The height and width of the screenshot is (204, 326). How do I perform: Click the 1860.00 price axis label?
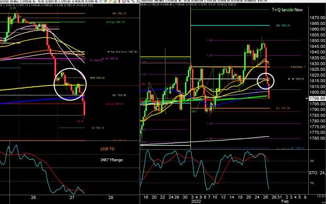[x=317, y=29]
